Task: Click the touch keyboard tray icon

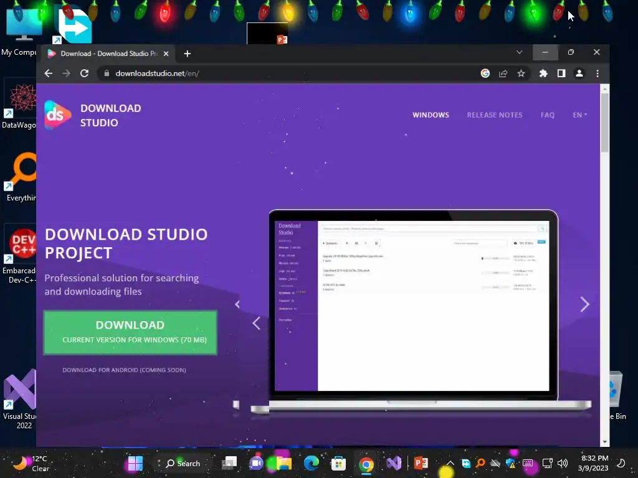Action: pos(528,463)
